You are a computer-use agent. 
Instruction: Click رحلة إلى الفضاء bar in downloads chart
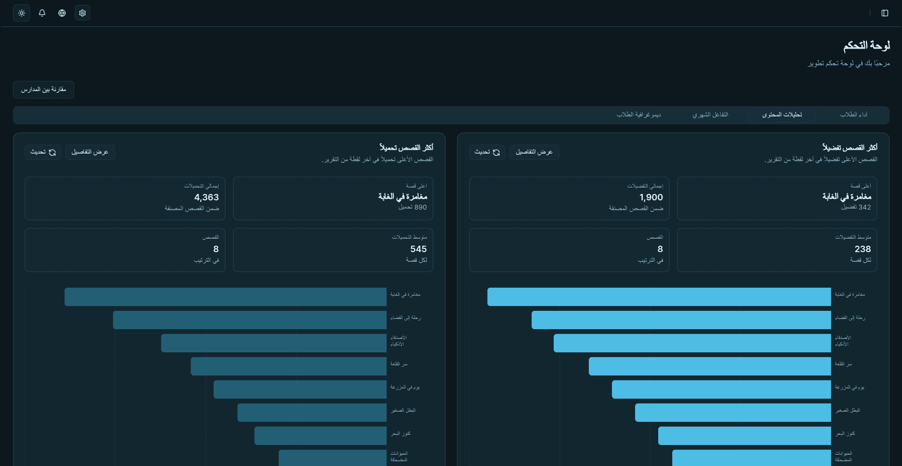pyautogui.click(x=250, y=320)
